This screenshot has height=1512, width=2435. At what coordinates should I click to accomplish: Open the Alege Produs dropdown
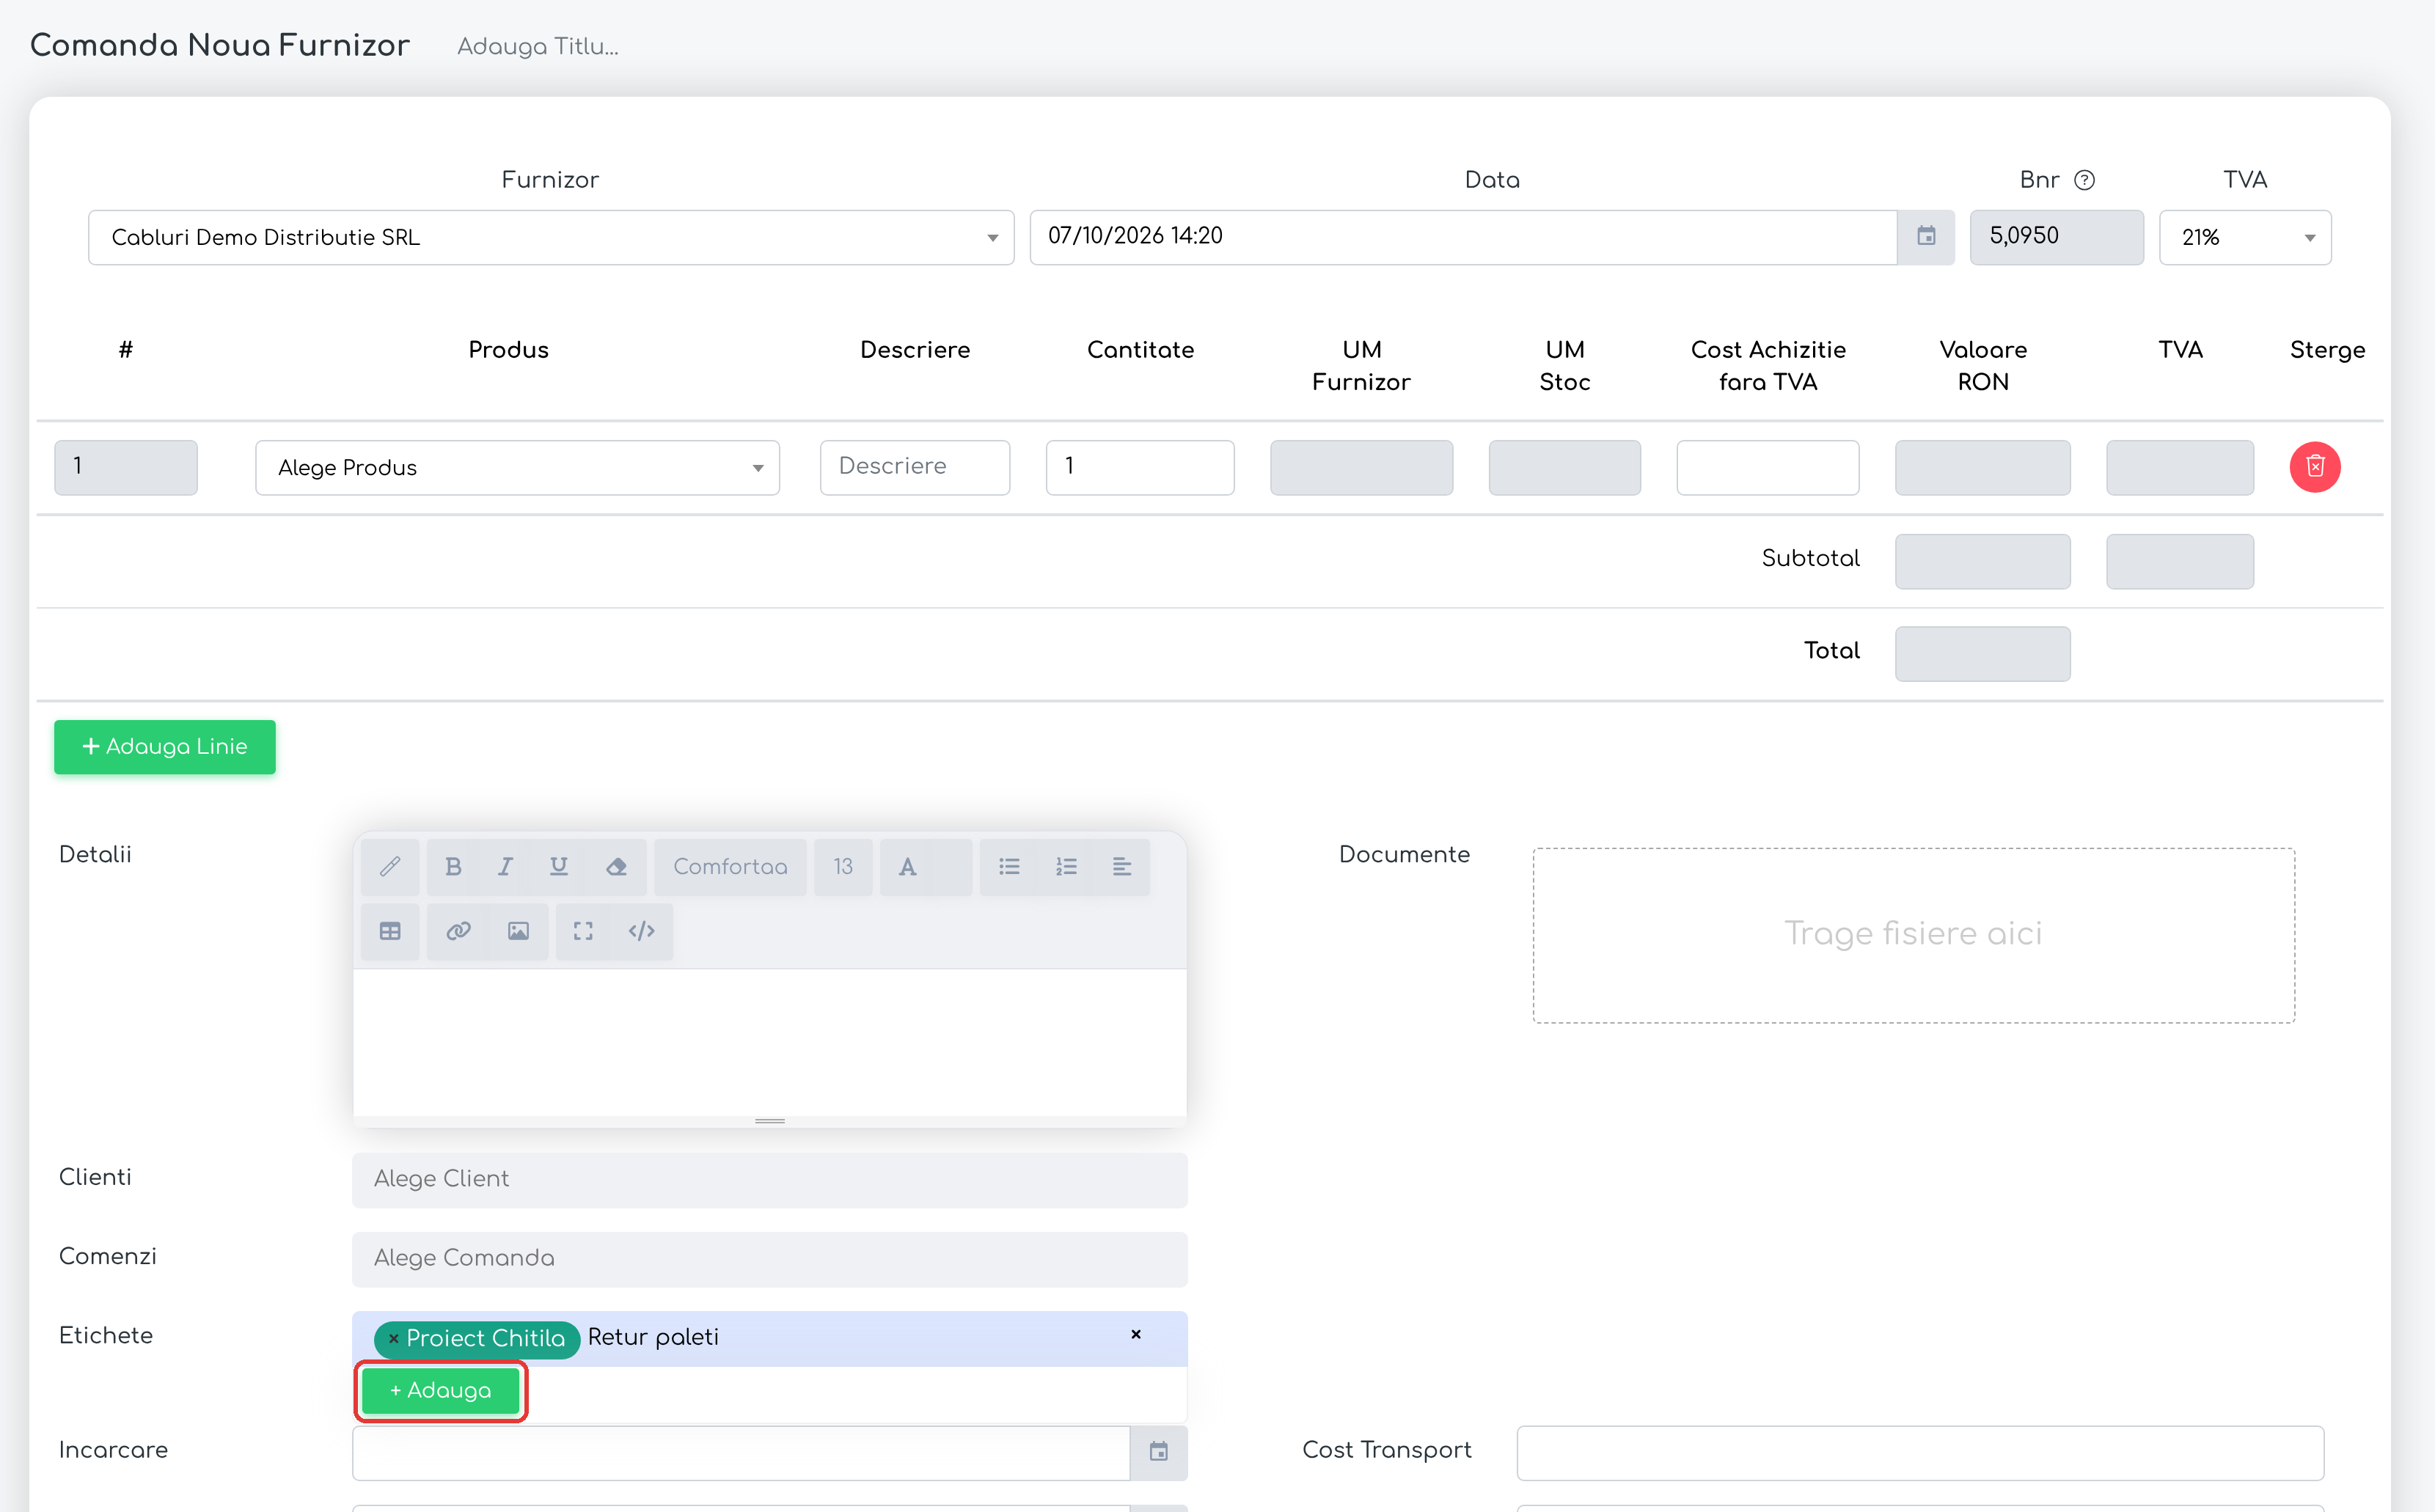[x=517, y=467]
